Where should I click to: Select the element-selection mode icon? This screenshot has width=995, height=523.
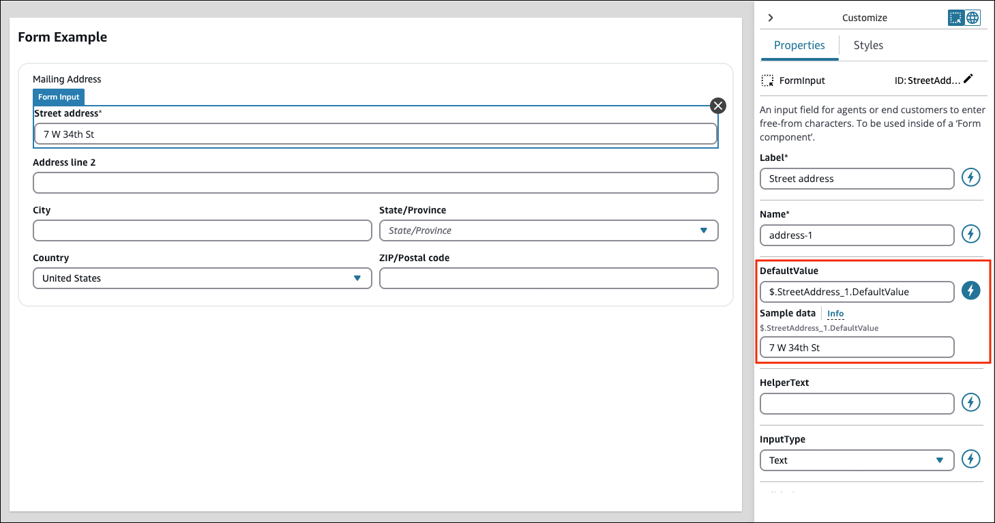[956, 17]
